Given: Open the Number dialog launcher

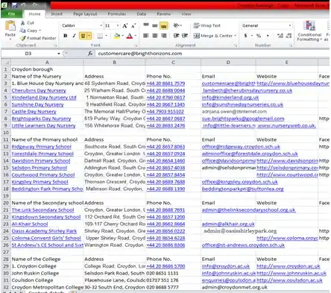Looking at the screenshot, I should 291,45.
